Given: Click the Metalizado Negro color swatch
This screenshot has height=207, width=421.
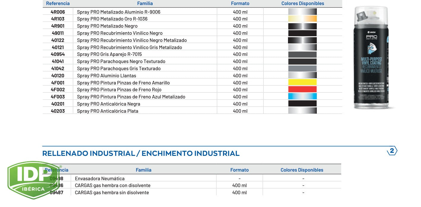Looking at the screenshot, I should click(302, 26).
